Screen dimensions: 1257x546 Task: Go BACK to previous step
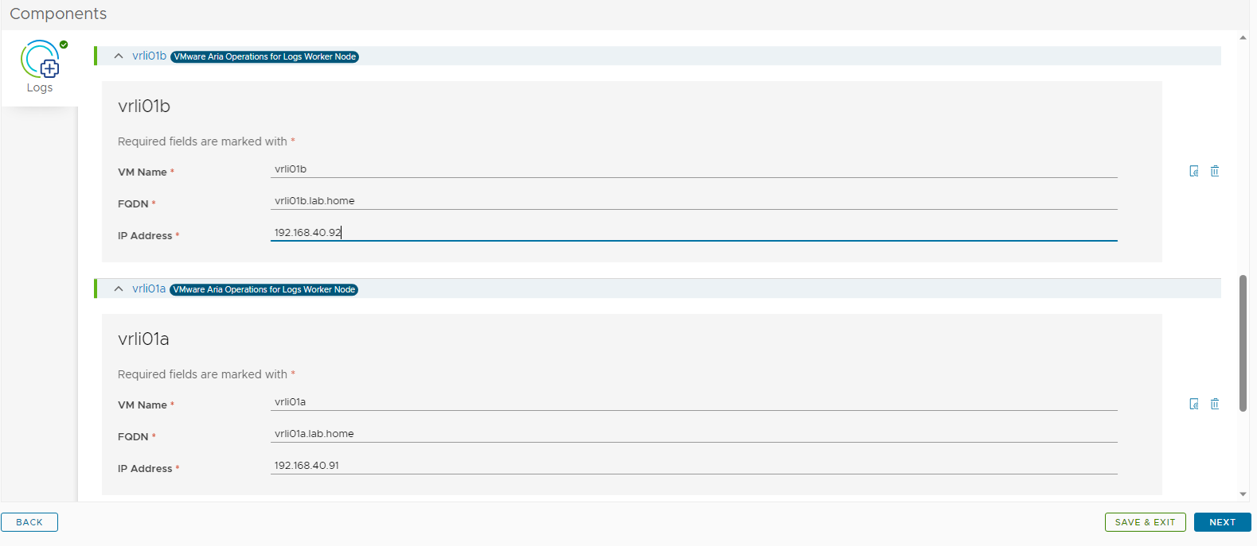29,522
